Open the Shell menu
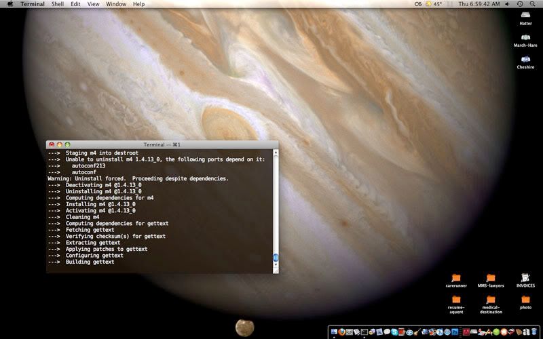Screen dimensions: 543x339 click(x=58, y=4)
